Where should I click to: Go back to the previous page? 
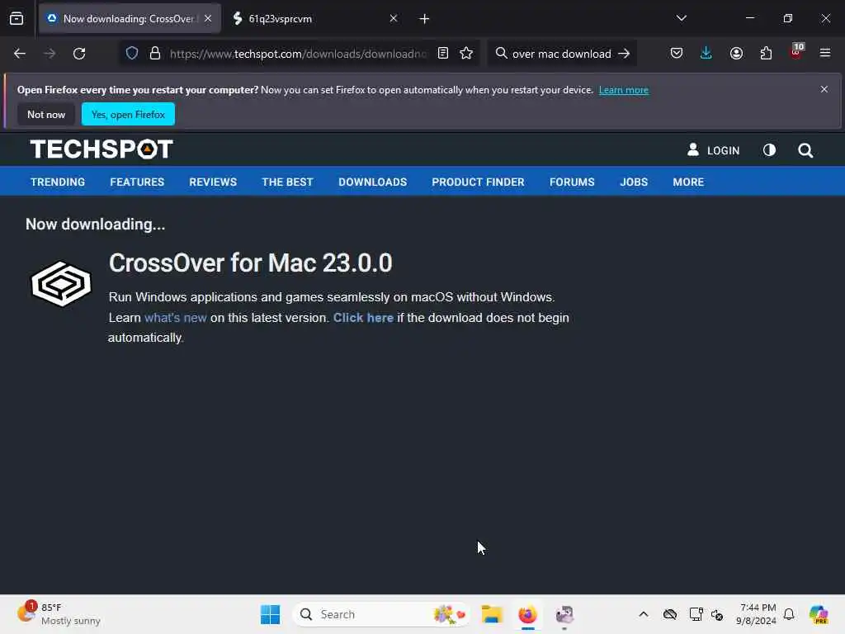coord(20,54)
